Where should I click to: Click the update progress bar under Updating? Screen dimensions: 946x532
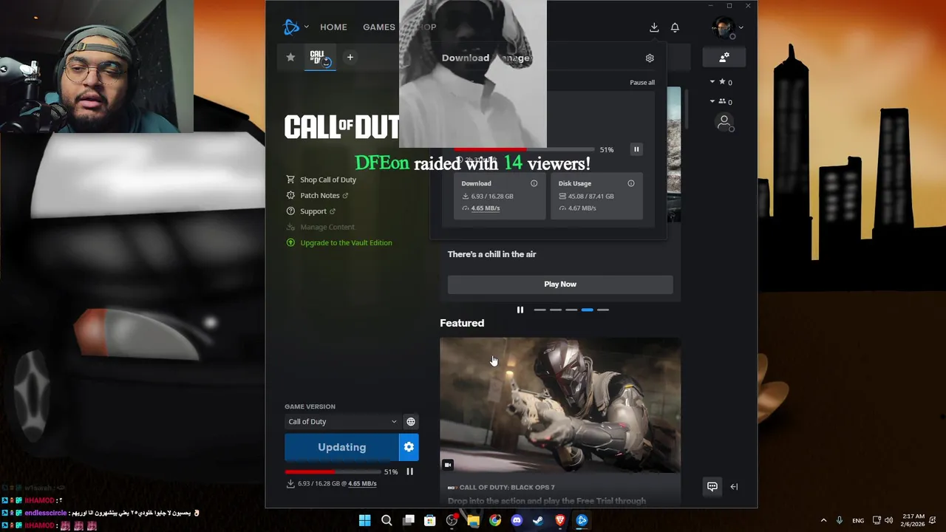(332, 471)
